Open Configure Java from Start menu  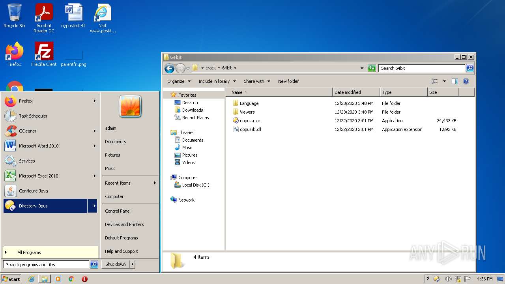(x=50, y=191)
